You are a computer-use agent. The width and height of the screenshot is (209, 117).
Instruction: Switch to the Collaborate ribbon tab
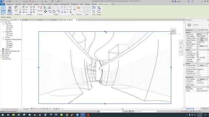pyautogui.click(x=74, y=4)
